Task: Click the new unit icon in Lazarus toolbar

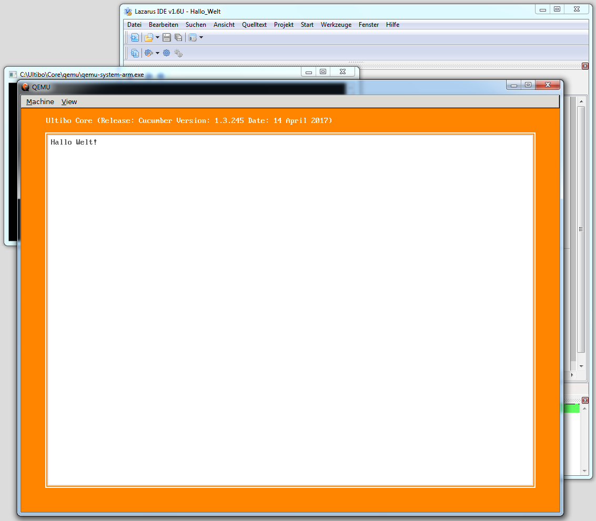Action: (135, 37)
